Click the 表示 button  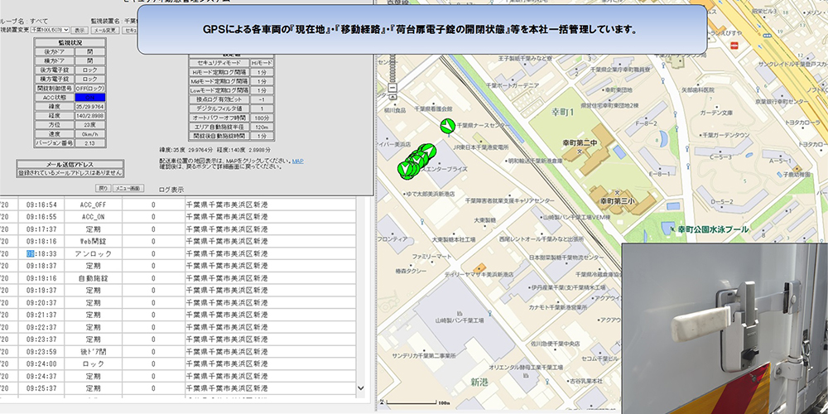tap(79, 30)
